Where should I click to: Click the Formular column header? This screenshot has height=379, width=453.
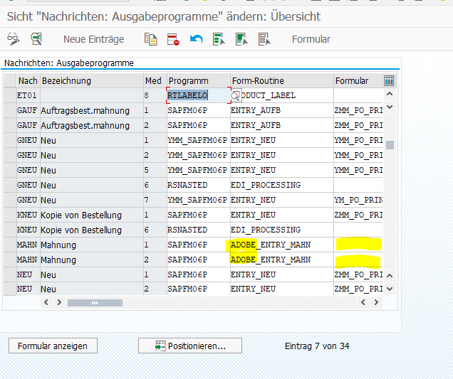pyautogui.click(x=358, y=81)
